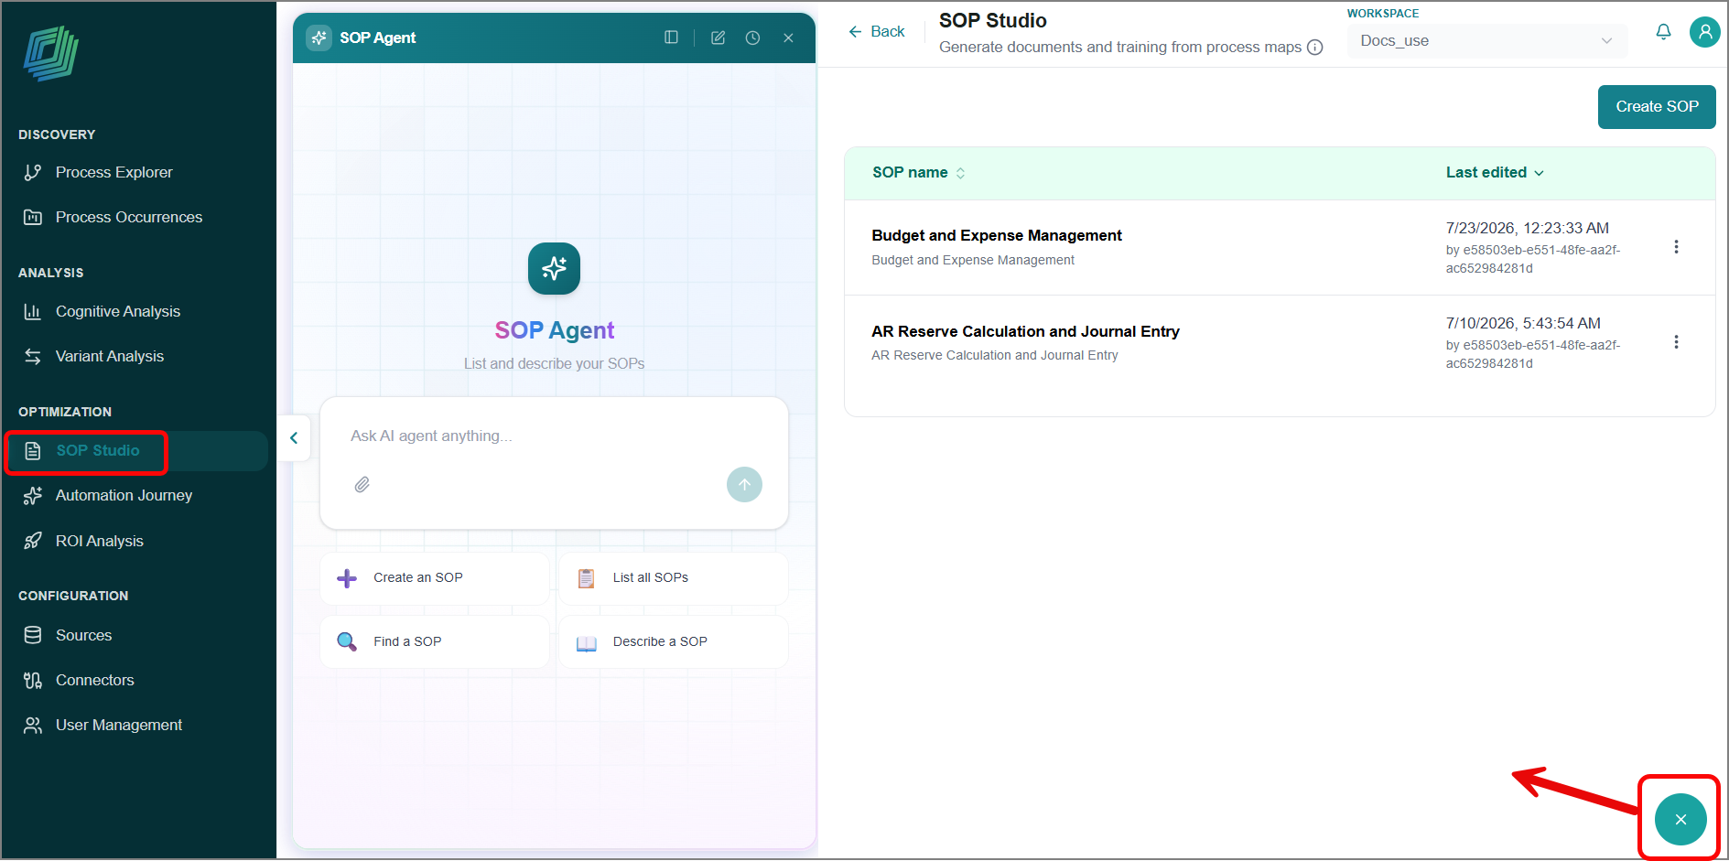1729x861 pixels.
Task: Start new chat with edit icon
Action: [x=718, y=38]
